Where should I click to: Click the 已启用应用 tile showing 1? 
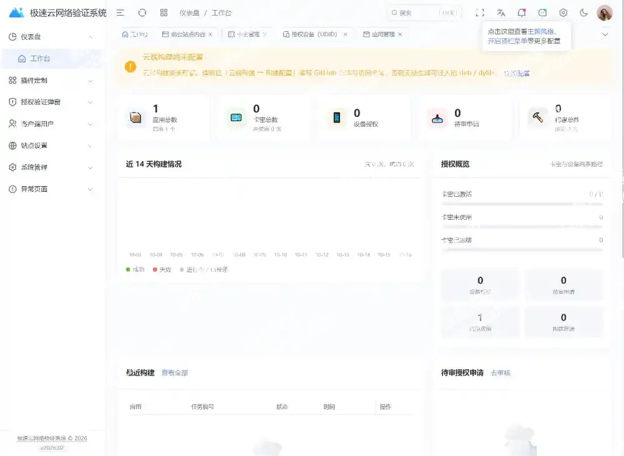[x=480, y=322]
